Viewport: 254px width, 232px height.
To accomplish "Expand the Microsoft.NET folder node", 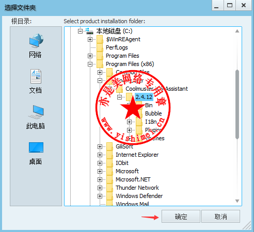I will [x=100, y=179].
